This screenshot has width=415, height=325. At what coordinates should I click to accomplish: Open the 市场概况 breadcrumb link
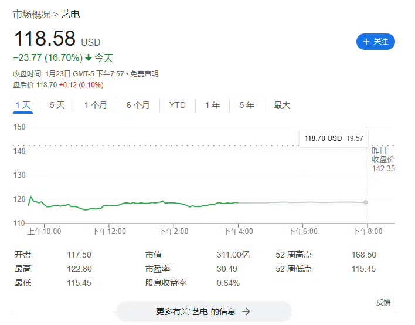[x=32, y=14]
